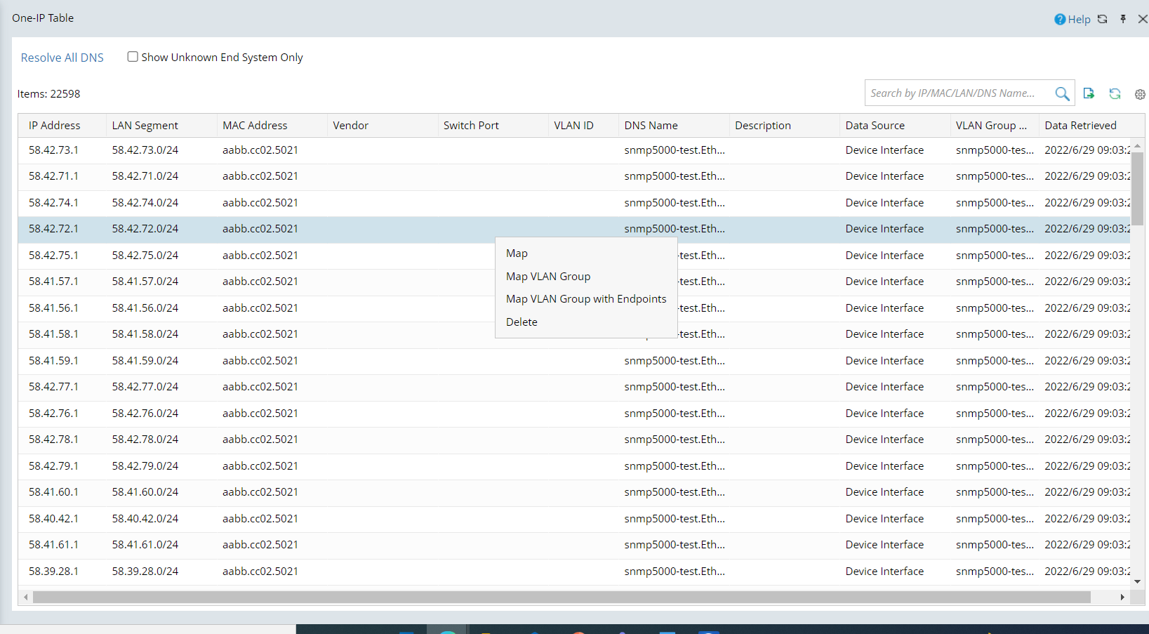Close the One-IP Table panel

coord(1143,19)
